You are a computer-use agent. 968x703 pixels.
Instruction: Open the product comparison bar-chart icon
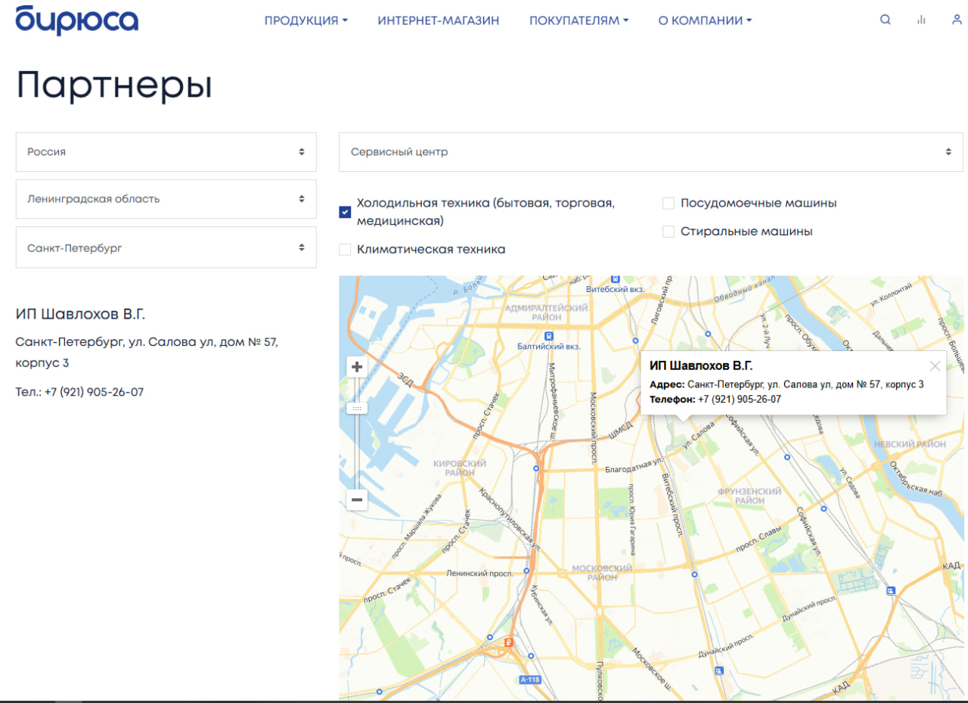(x=920, y=20)
